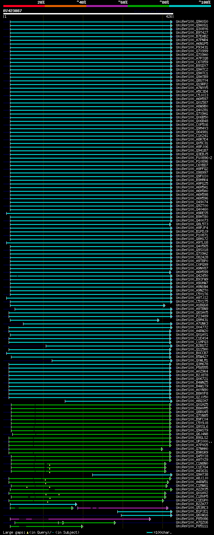Click the label UniRef100_Q6XW16
Image resolution: width=214 pixels, height=535 pixels.
(192, 515)
